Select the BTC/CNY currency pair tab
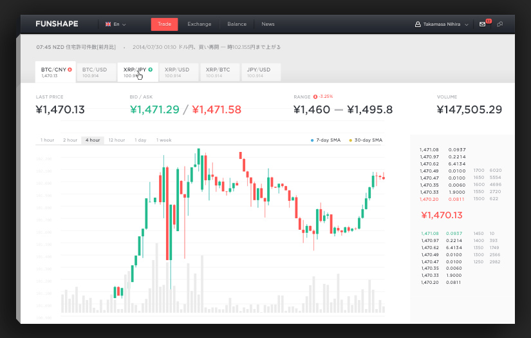 point(55,72)
